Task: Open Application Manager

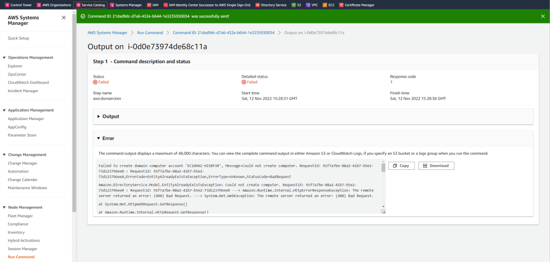Action: pos(26,118)
